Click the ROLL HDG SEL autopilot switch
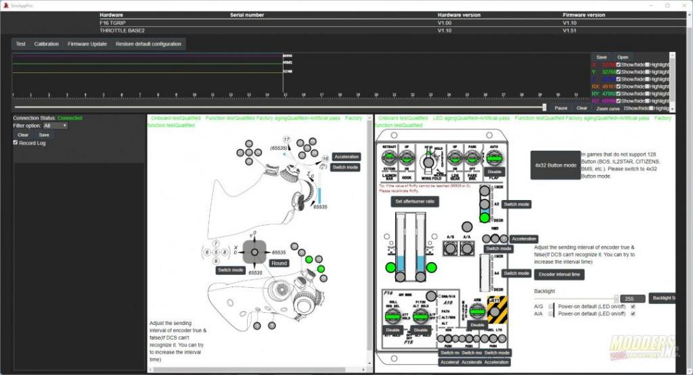Viewport: 693px width, 375px height. point(393,316)
